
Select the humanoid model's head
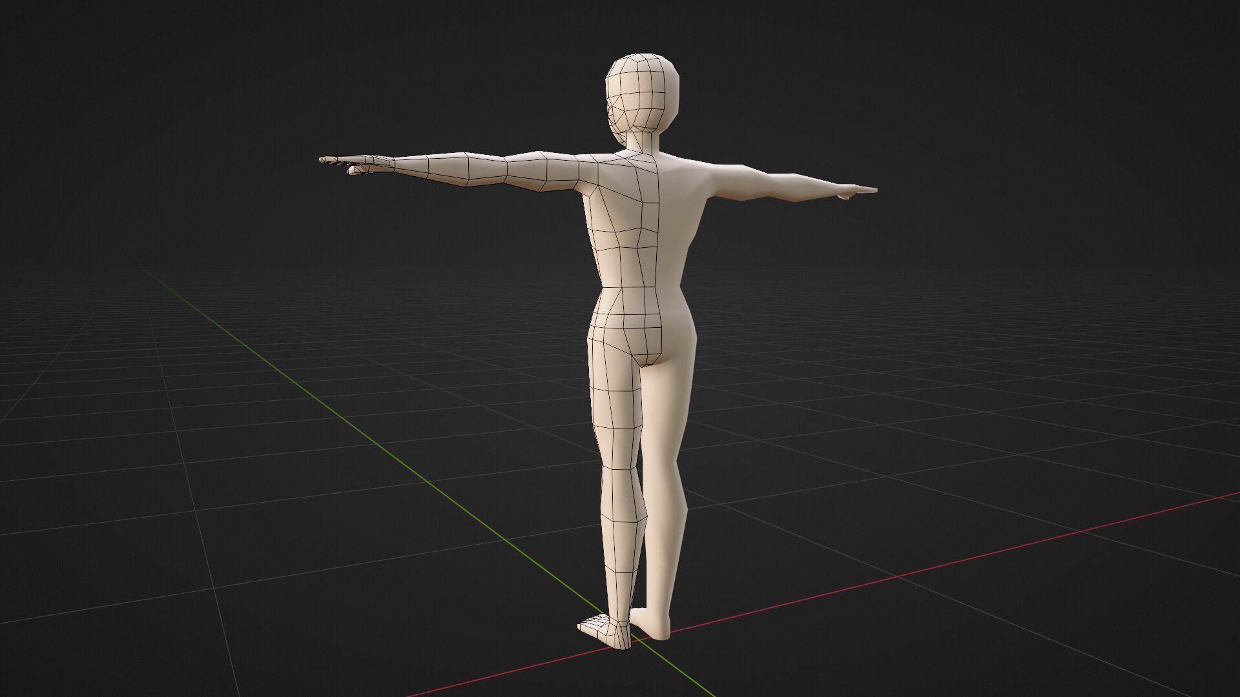(x=641, y=97)
